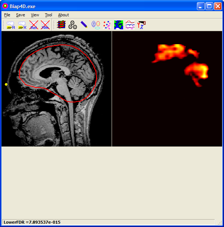224x227 pixels.
Task: Click the scattered colored dots icon
Action: tap(107, 25)
